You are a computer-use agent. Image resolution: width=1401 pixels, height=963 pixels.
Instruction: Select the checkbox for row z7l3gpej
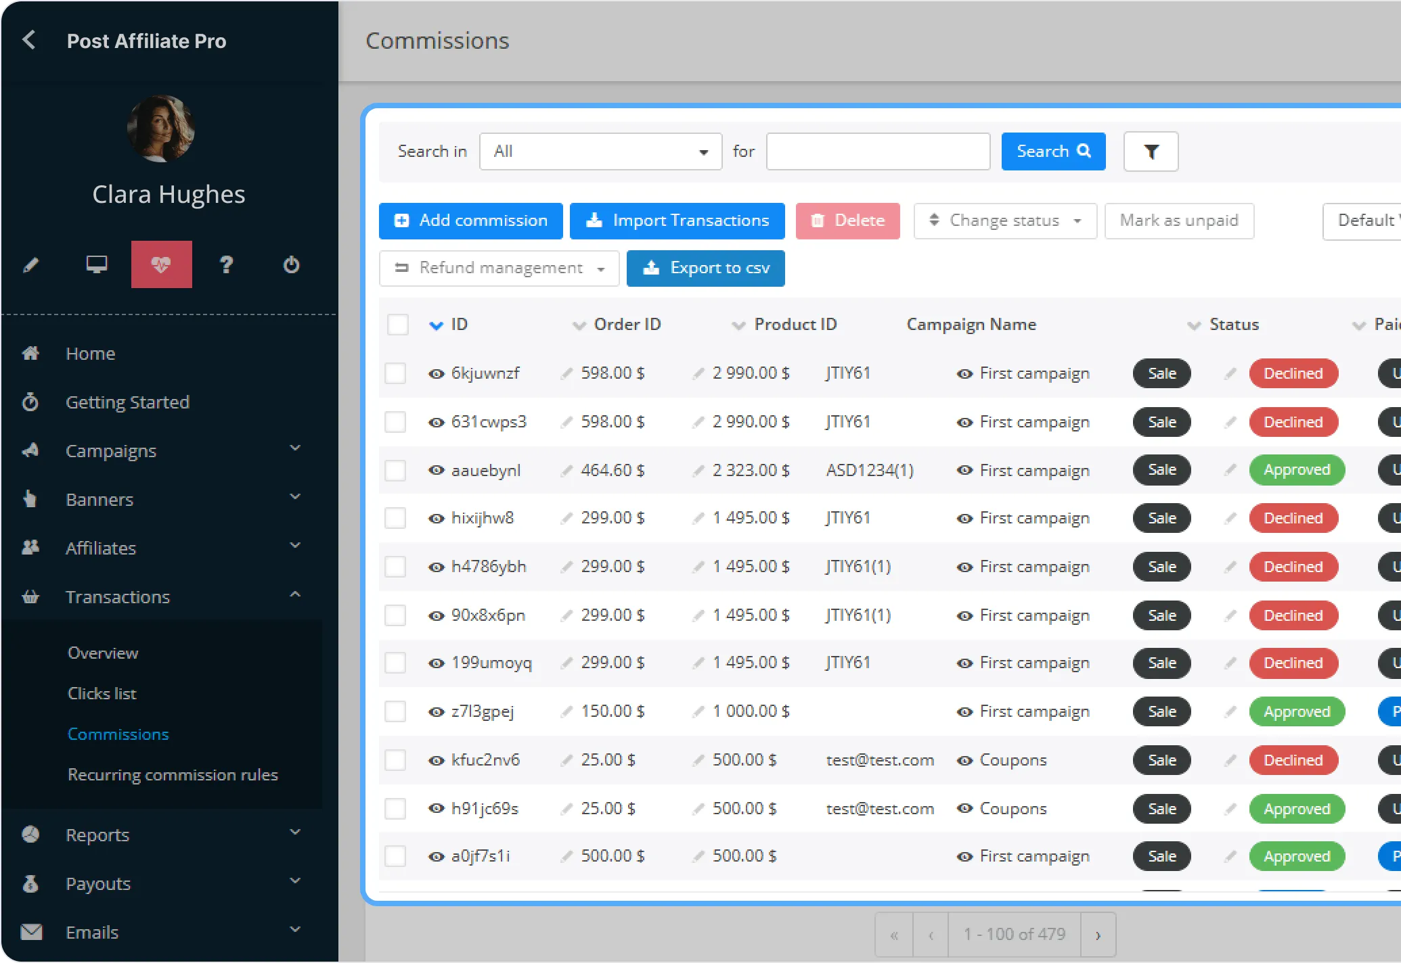pos(395,711)
